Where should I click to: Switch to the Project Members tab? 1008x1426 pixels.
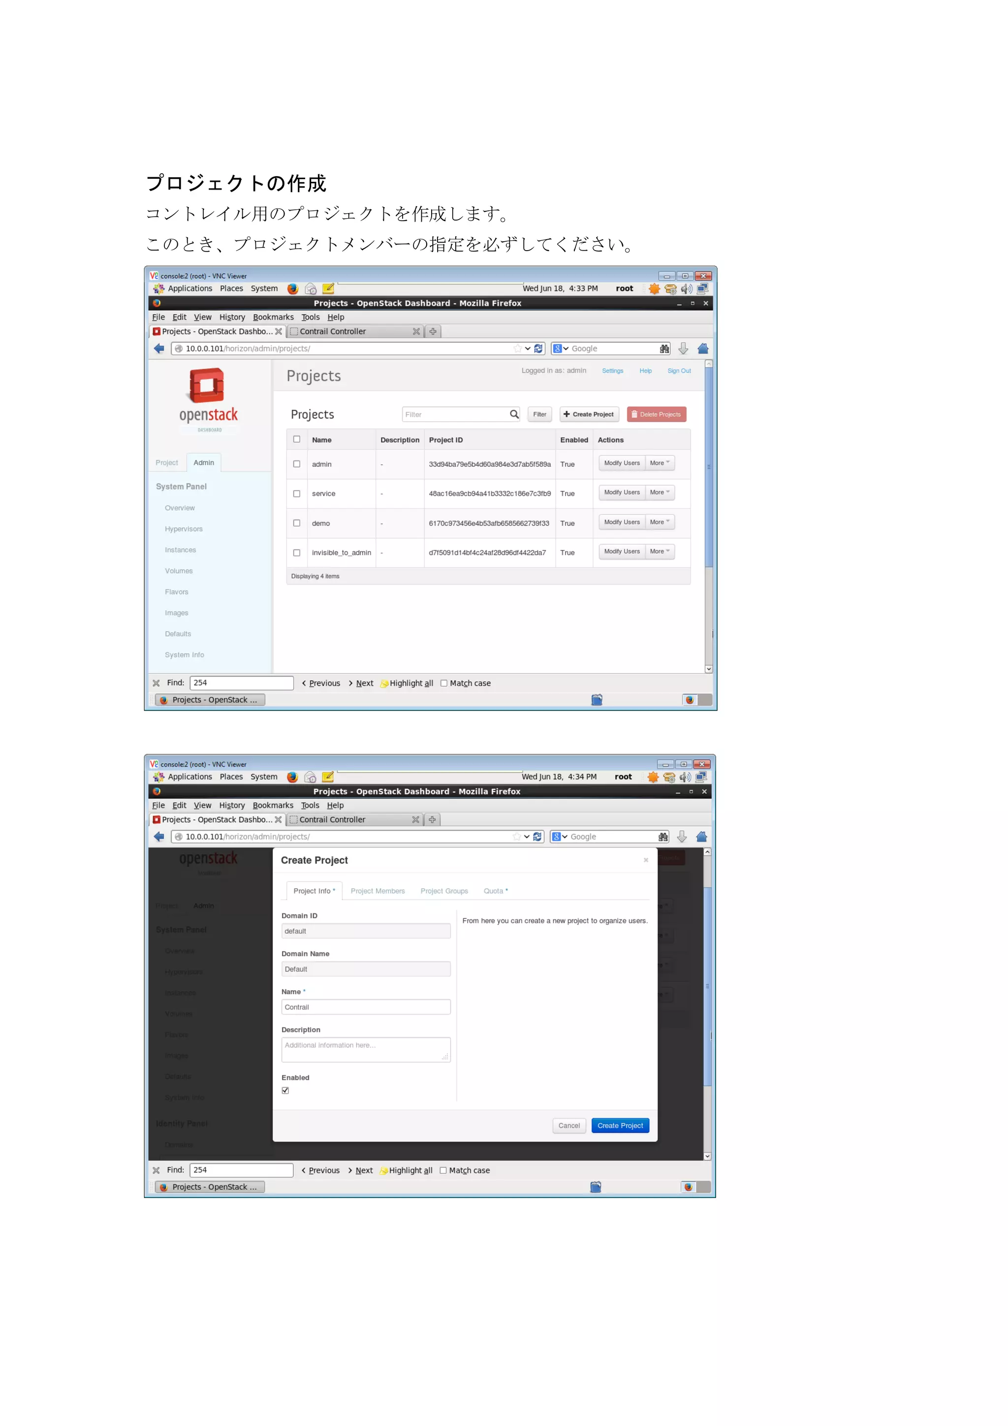click(378, 891)
